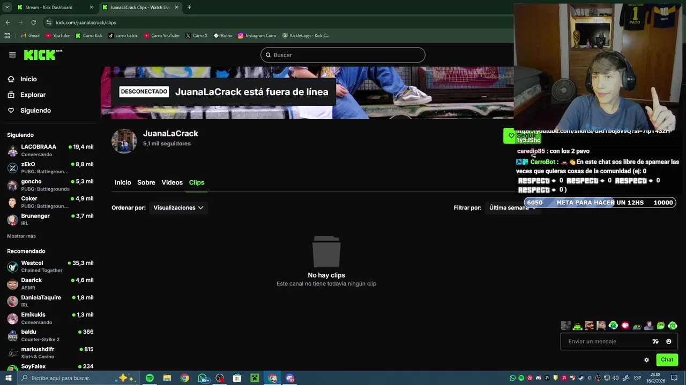686x385 pixels.
Task: Reload the current page
Action: (33, 22)
